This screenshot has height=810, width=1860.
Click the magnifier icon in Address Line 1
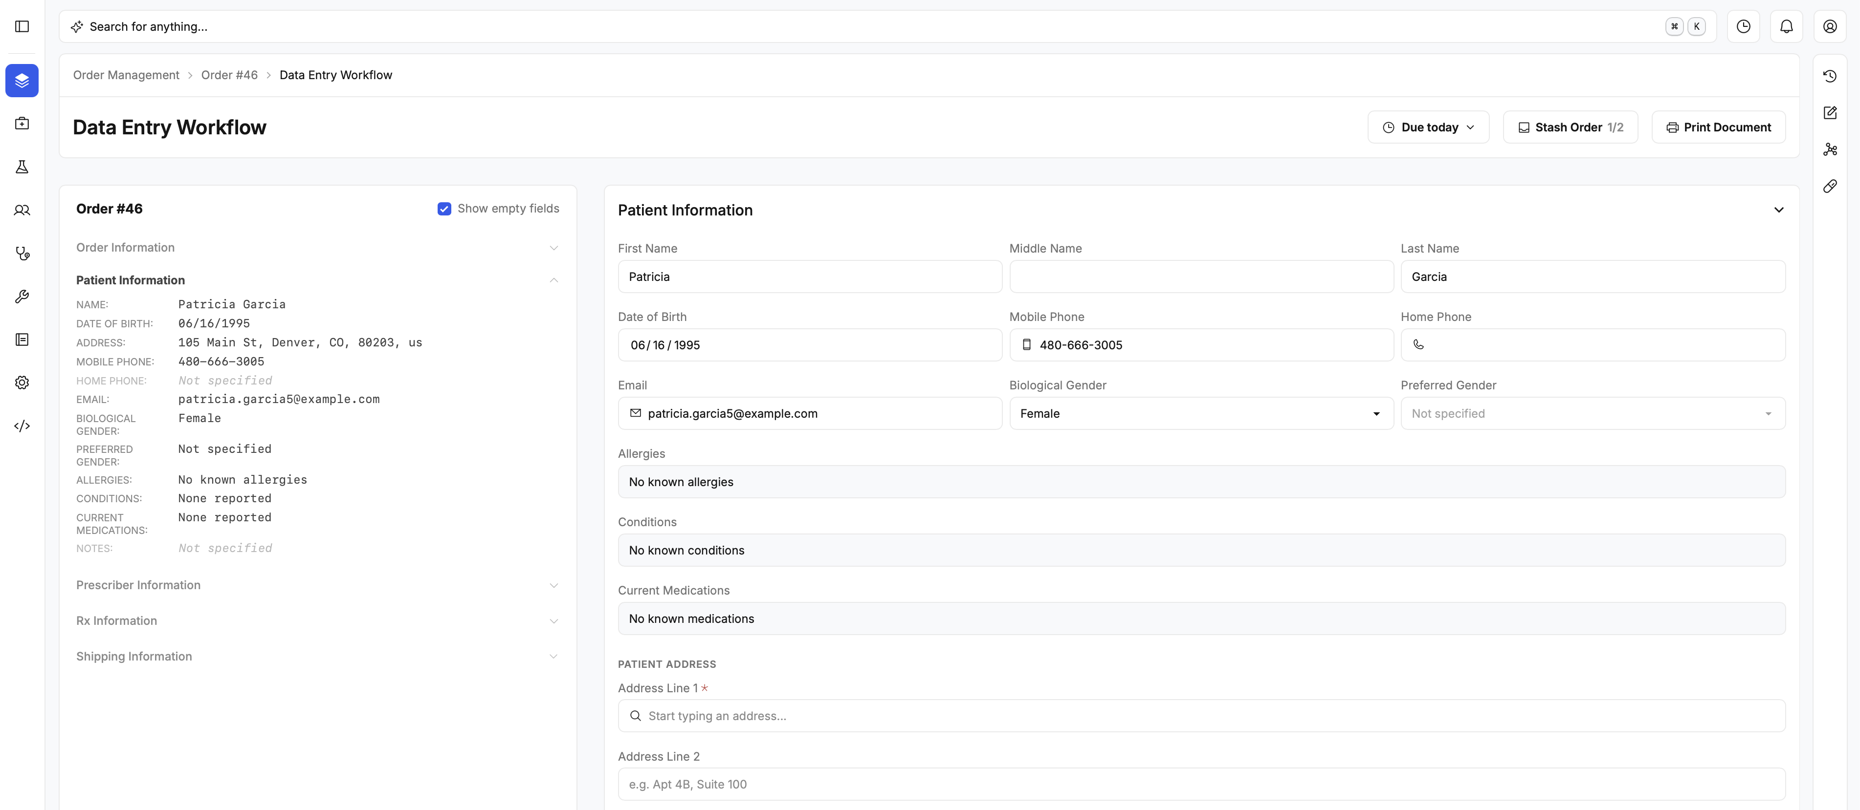pyautogui.click(x=636, y=716)
